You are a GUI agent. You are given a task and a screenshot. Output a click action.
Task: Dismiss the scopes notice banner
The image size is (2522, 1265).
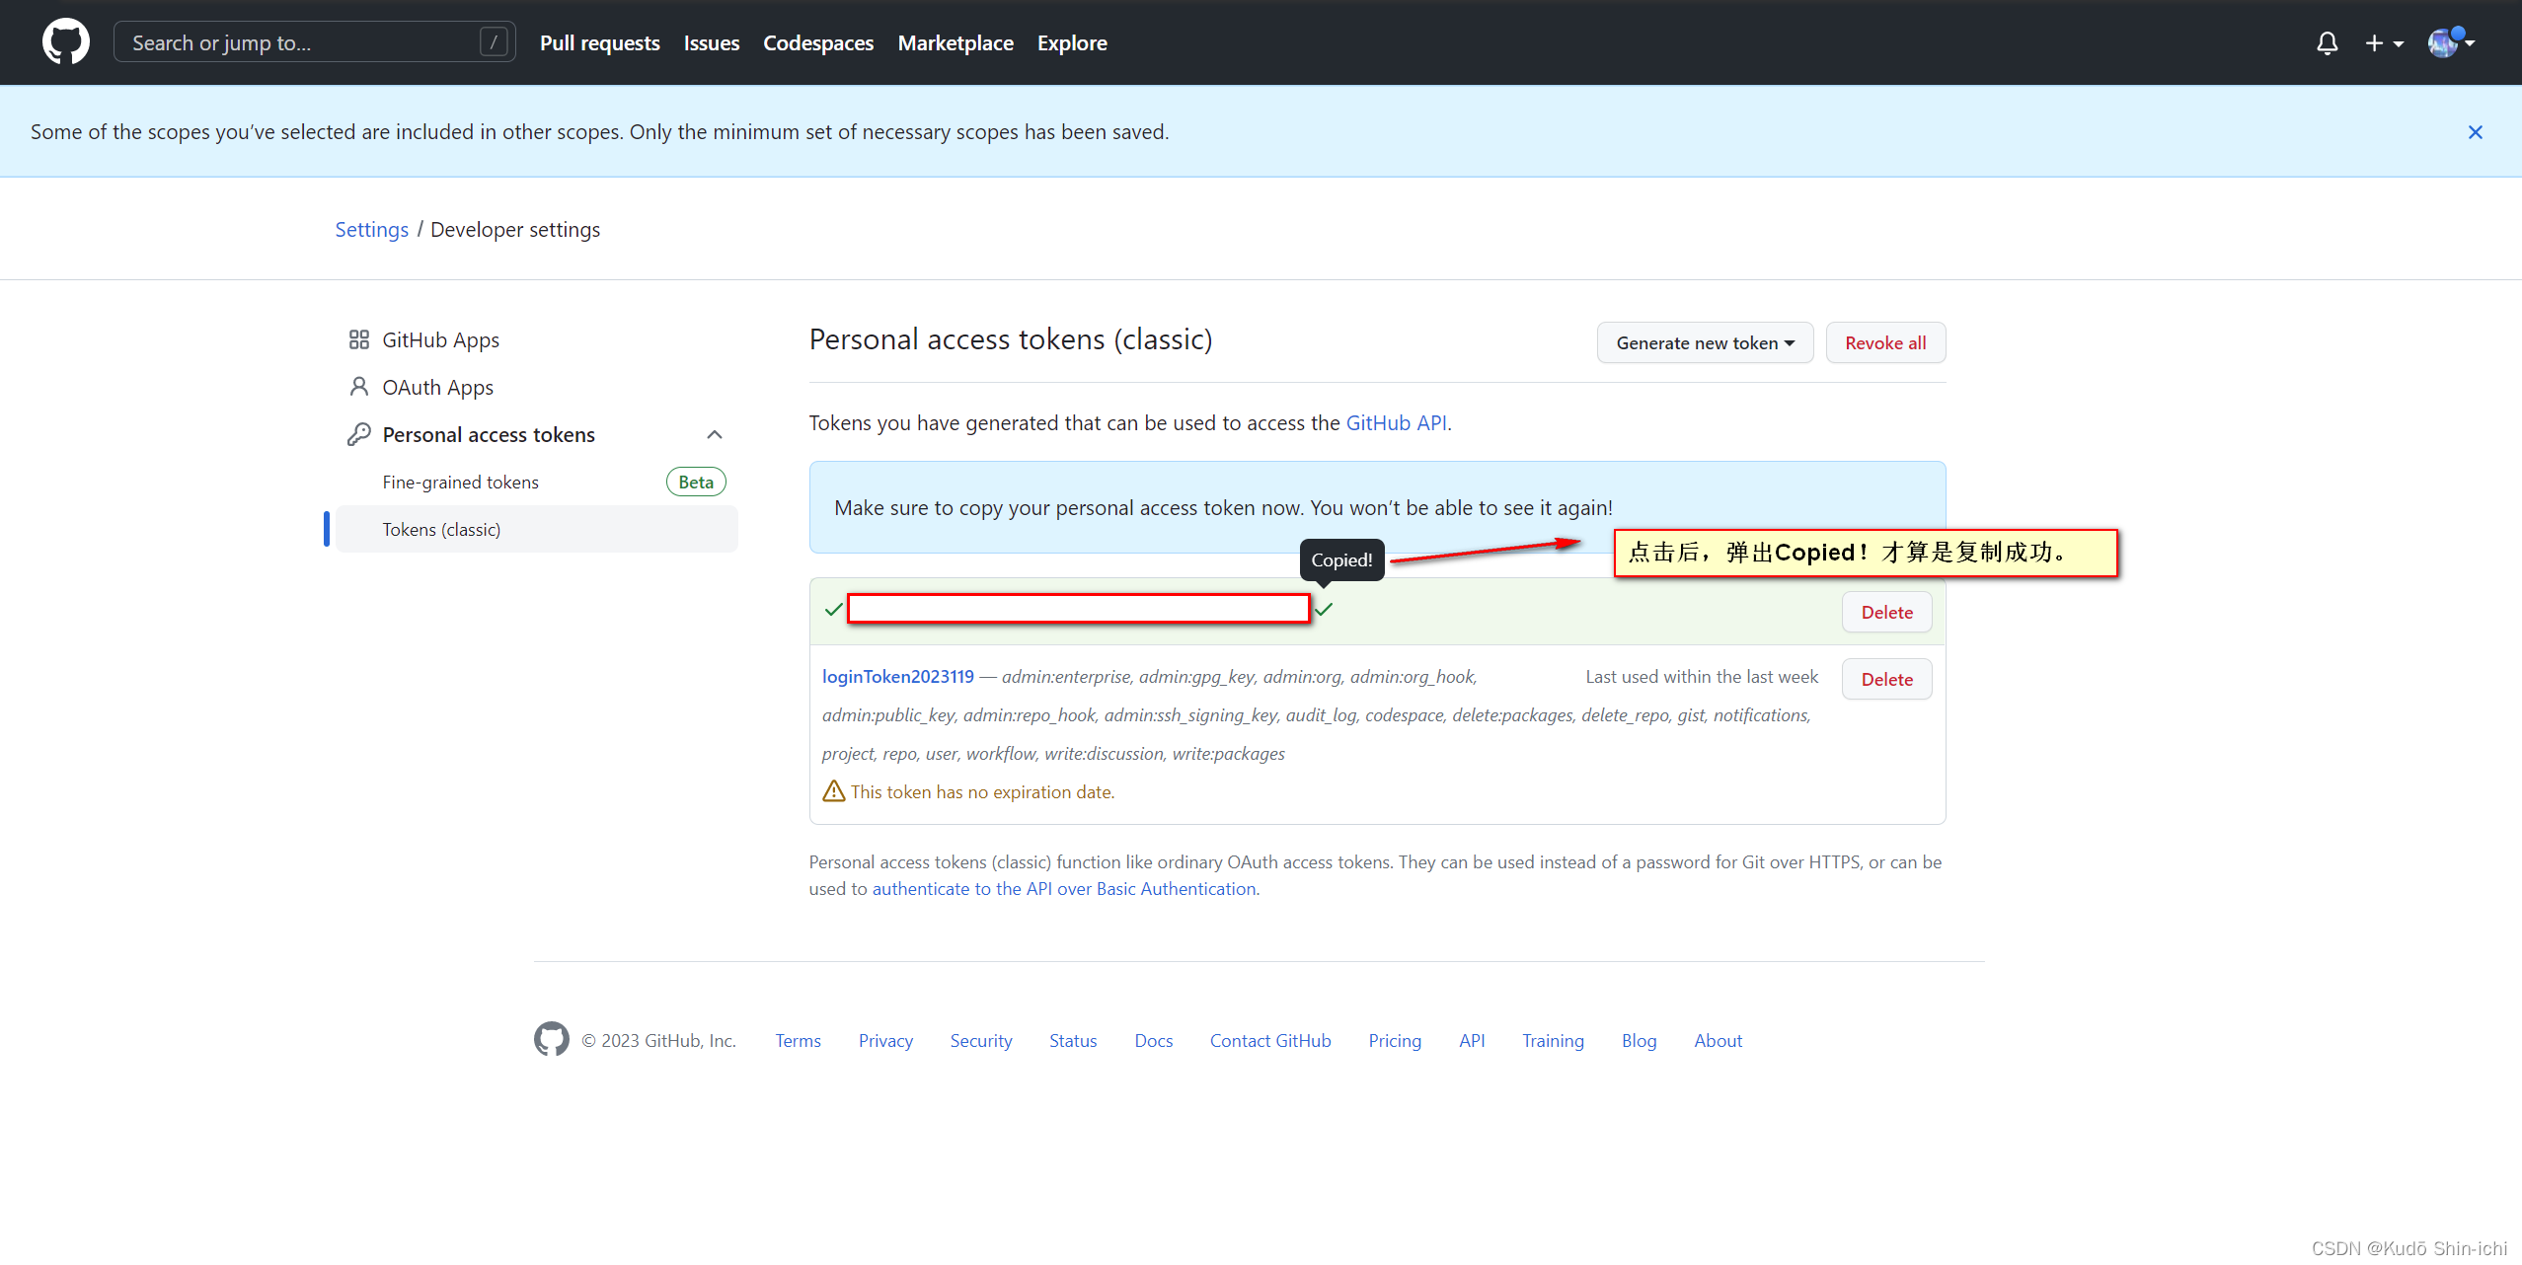coord(2475,132)
